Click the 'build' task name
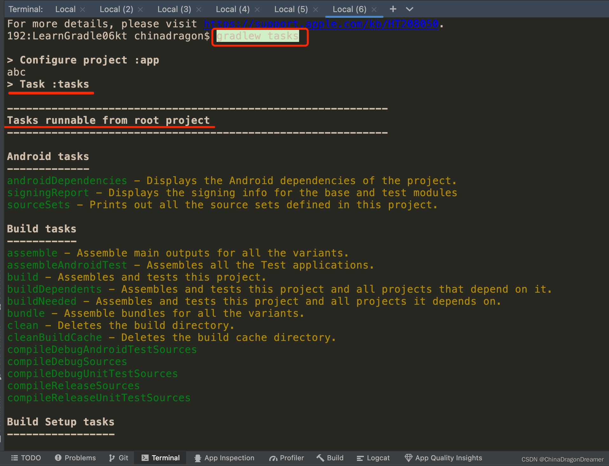This screenshot has height=466, width=609. (x=23, y=277)
